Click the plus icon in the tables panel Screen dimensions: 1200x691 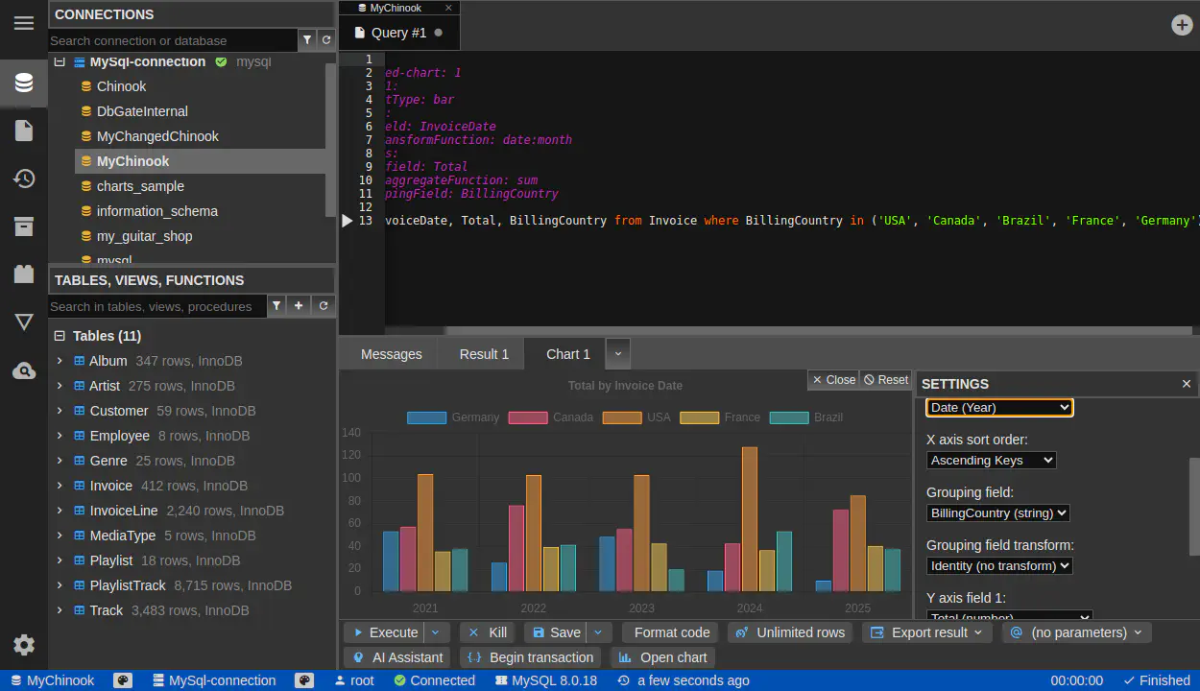tap(300, 306)
